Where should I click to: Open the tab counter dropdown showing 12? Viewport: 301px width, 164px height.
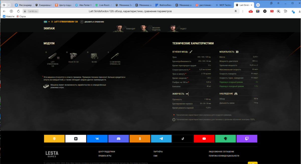(6, 5)
